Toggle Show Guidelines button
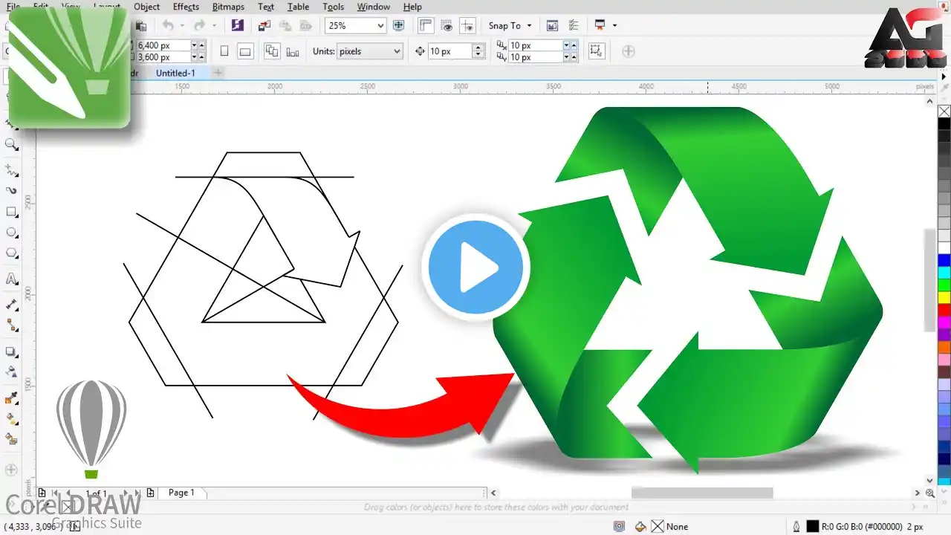 click(467, 26)
